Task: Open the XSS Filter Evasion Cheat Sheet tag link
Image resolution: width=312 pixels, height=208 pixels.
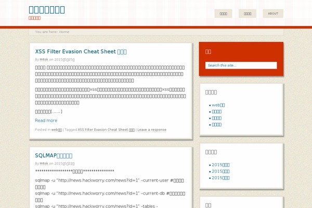Action: pos(106,130)
